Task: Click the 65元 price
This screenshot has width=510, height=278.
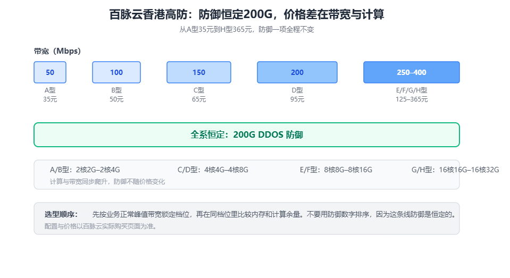Action: pos(199,99)
